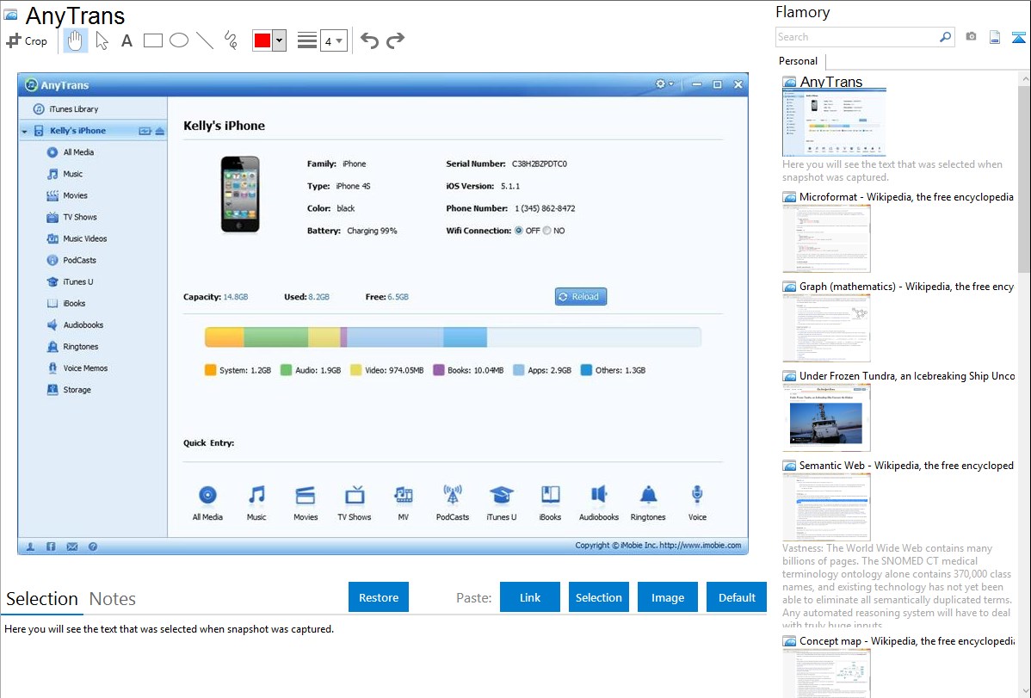Select the Wifi Connection NO radio button
1031x698 pixels.
pos(547,231)
